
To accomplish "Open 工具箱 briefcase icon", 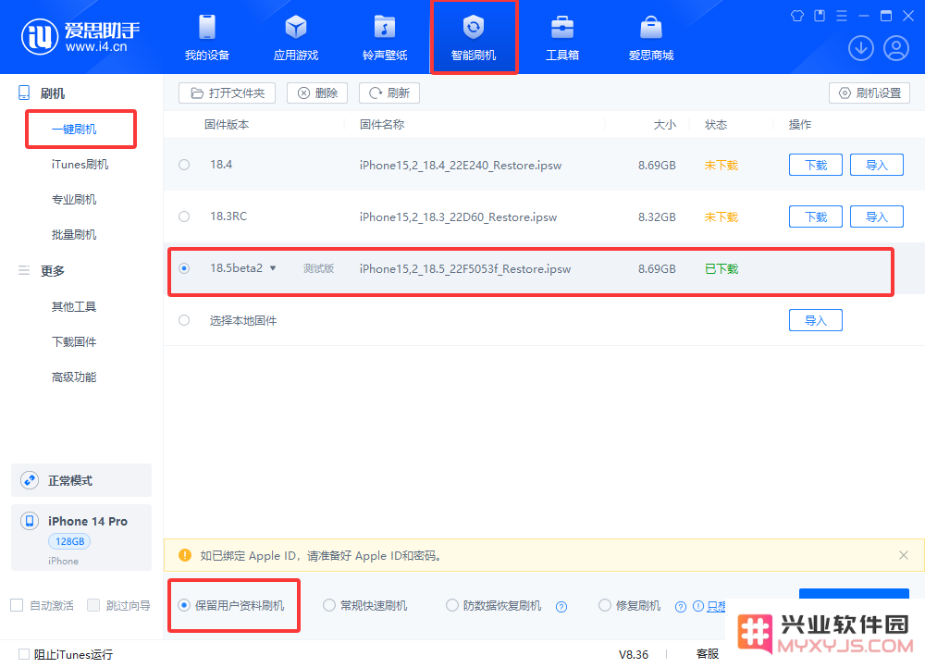I will coord(562,27).
